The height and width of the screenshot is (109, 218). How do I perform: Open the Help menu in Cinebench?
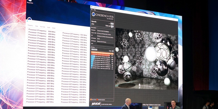(95, 10)
